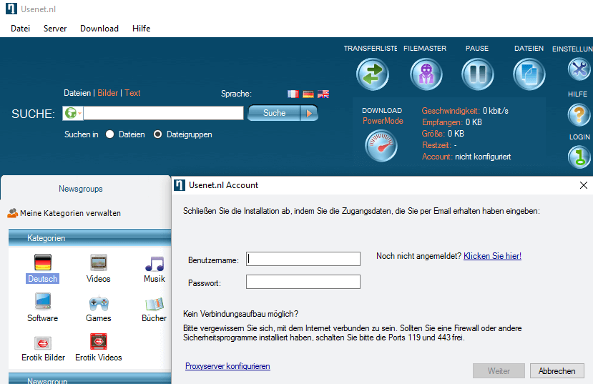Click the Login key icon
The image size is (593, 384).
point(579,157)
